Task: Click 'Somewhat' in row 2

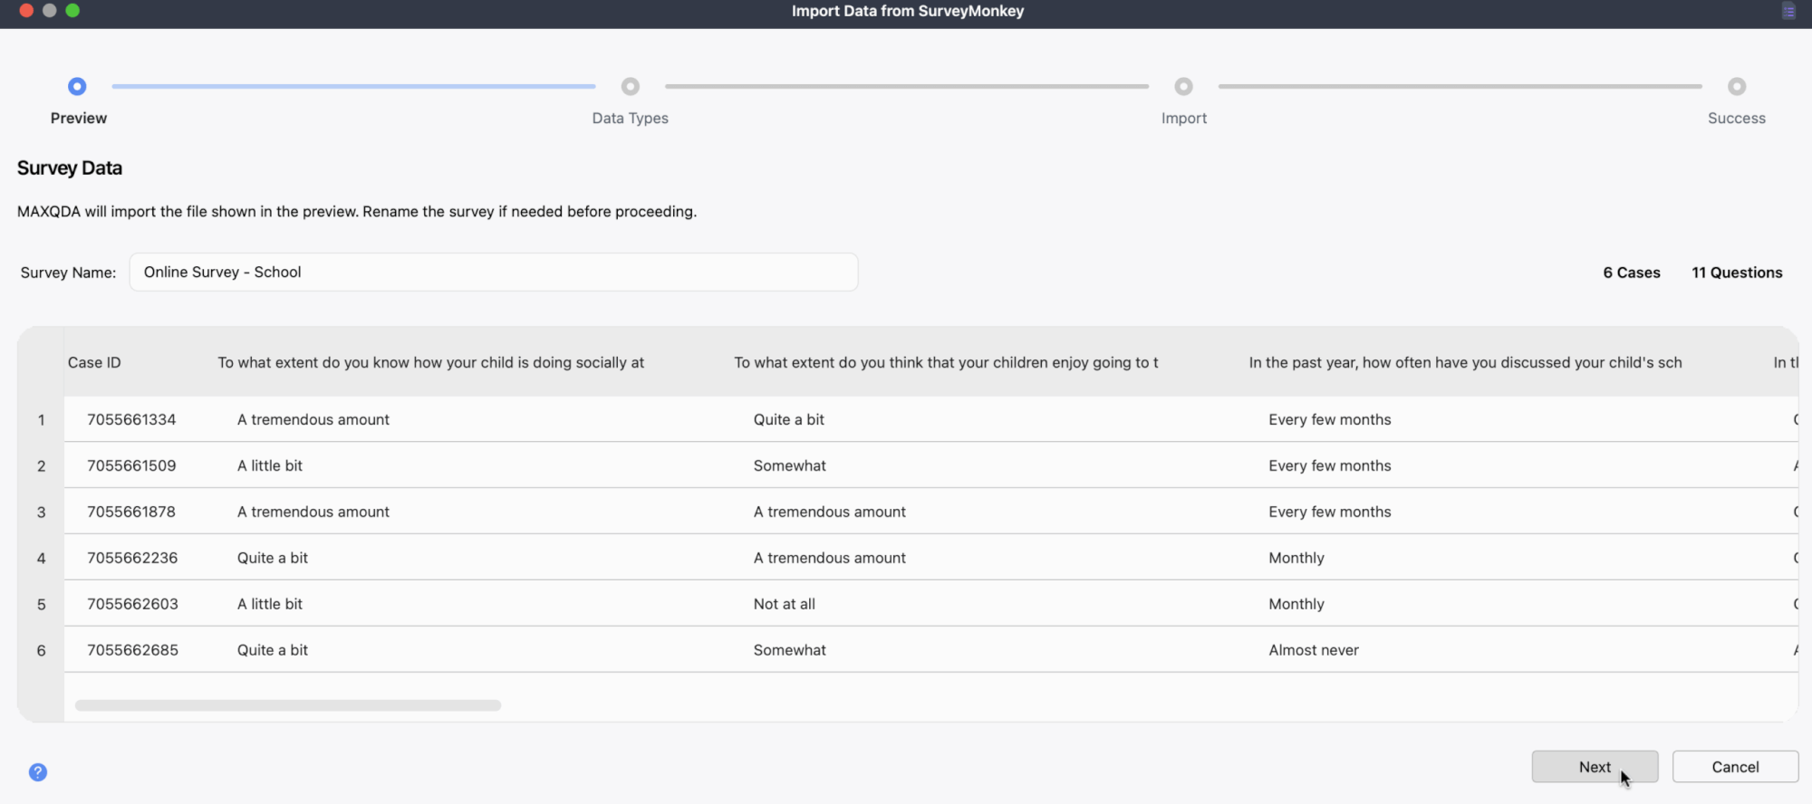Action: pos(790,465)
